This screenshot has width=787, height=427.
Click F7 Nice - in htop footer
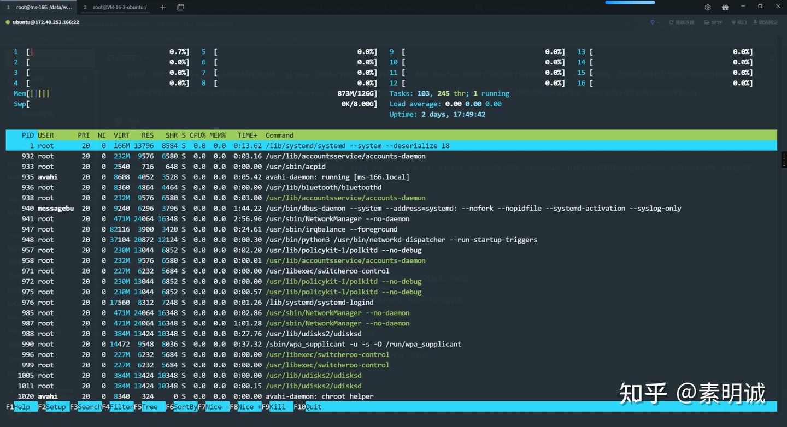click(214, 407)
